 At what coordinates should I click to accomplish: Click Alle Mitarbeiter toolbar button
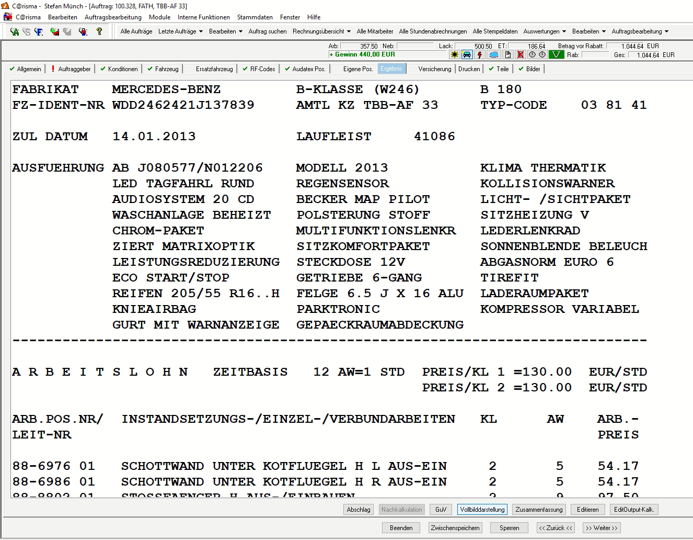tap(375, 31)
